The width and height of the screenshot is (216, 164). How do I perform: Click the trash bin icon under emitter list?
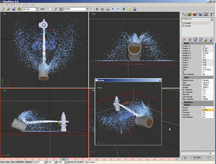click(190, 39)
